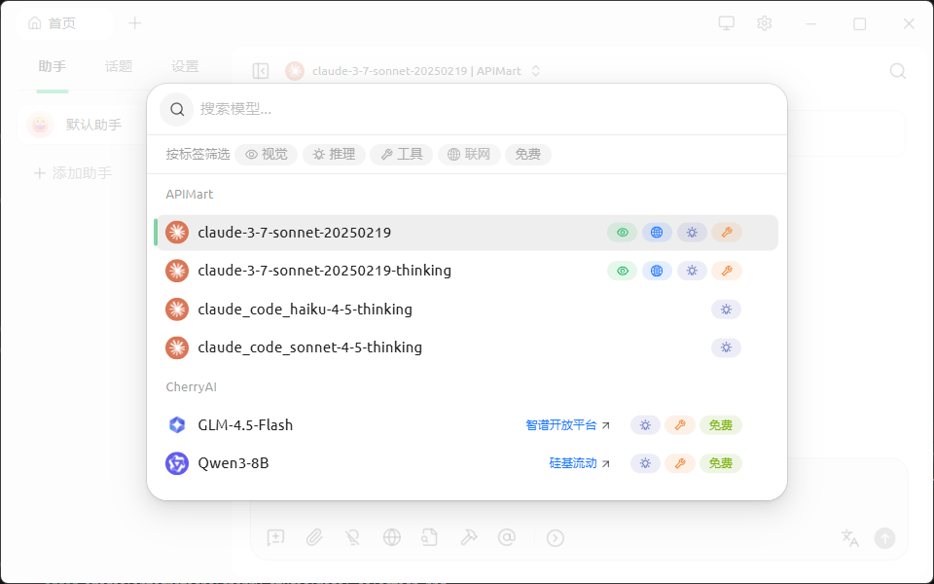Click wrench badge on Qwen3-8B row
The width and height of the screenshot is (934, 584).
[680, 463]
